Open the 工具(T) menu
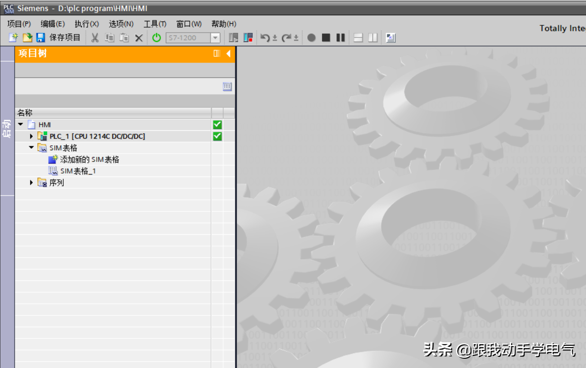Image resolution: width=586 pixels, height=368 pixels. pyautogui.click(x=155, y=24)
